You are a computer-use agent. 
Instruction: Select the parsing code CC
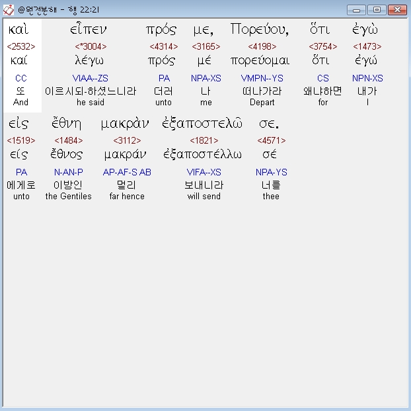pos(21,78)
